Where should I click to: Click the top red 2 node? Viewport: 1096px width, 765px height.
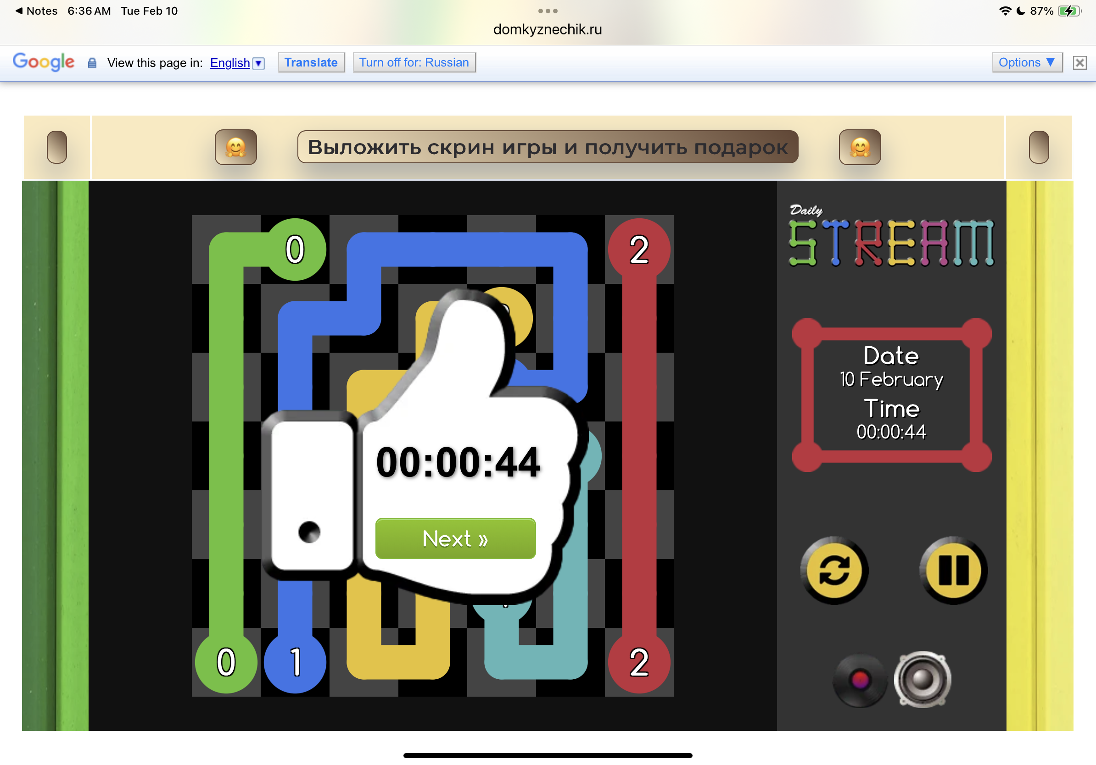pos(639,249)
